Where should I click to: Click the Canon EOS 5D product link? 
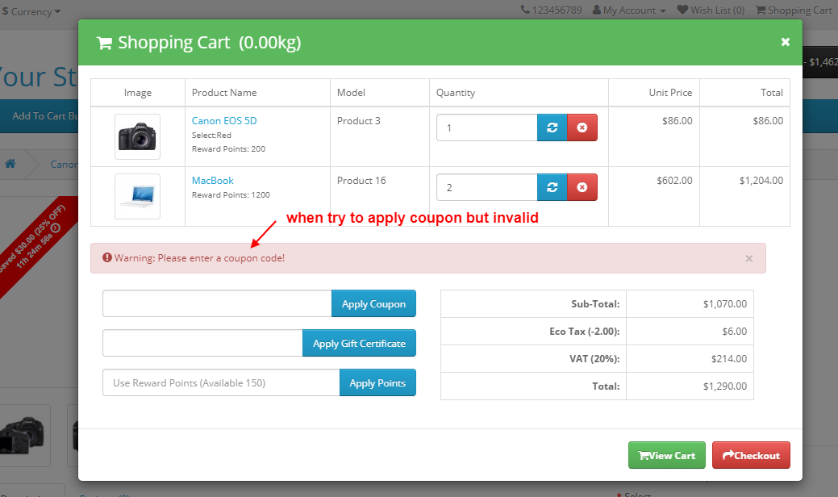223,120
